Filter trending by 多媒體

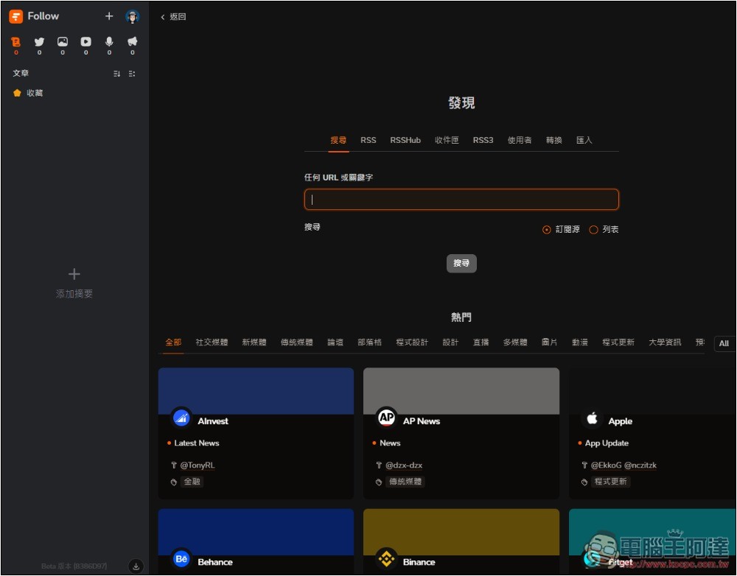pyautogui.click(x=515, y=342)
